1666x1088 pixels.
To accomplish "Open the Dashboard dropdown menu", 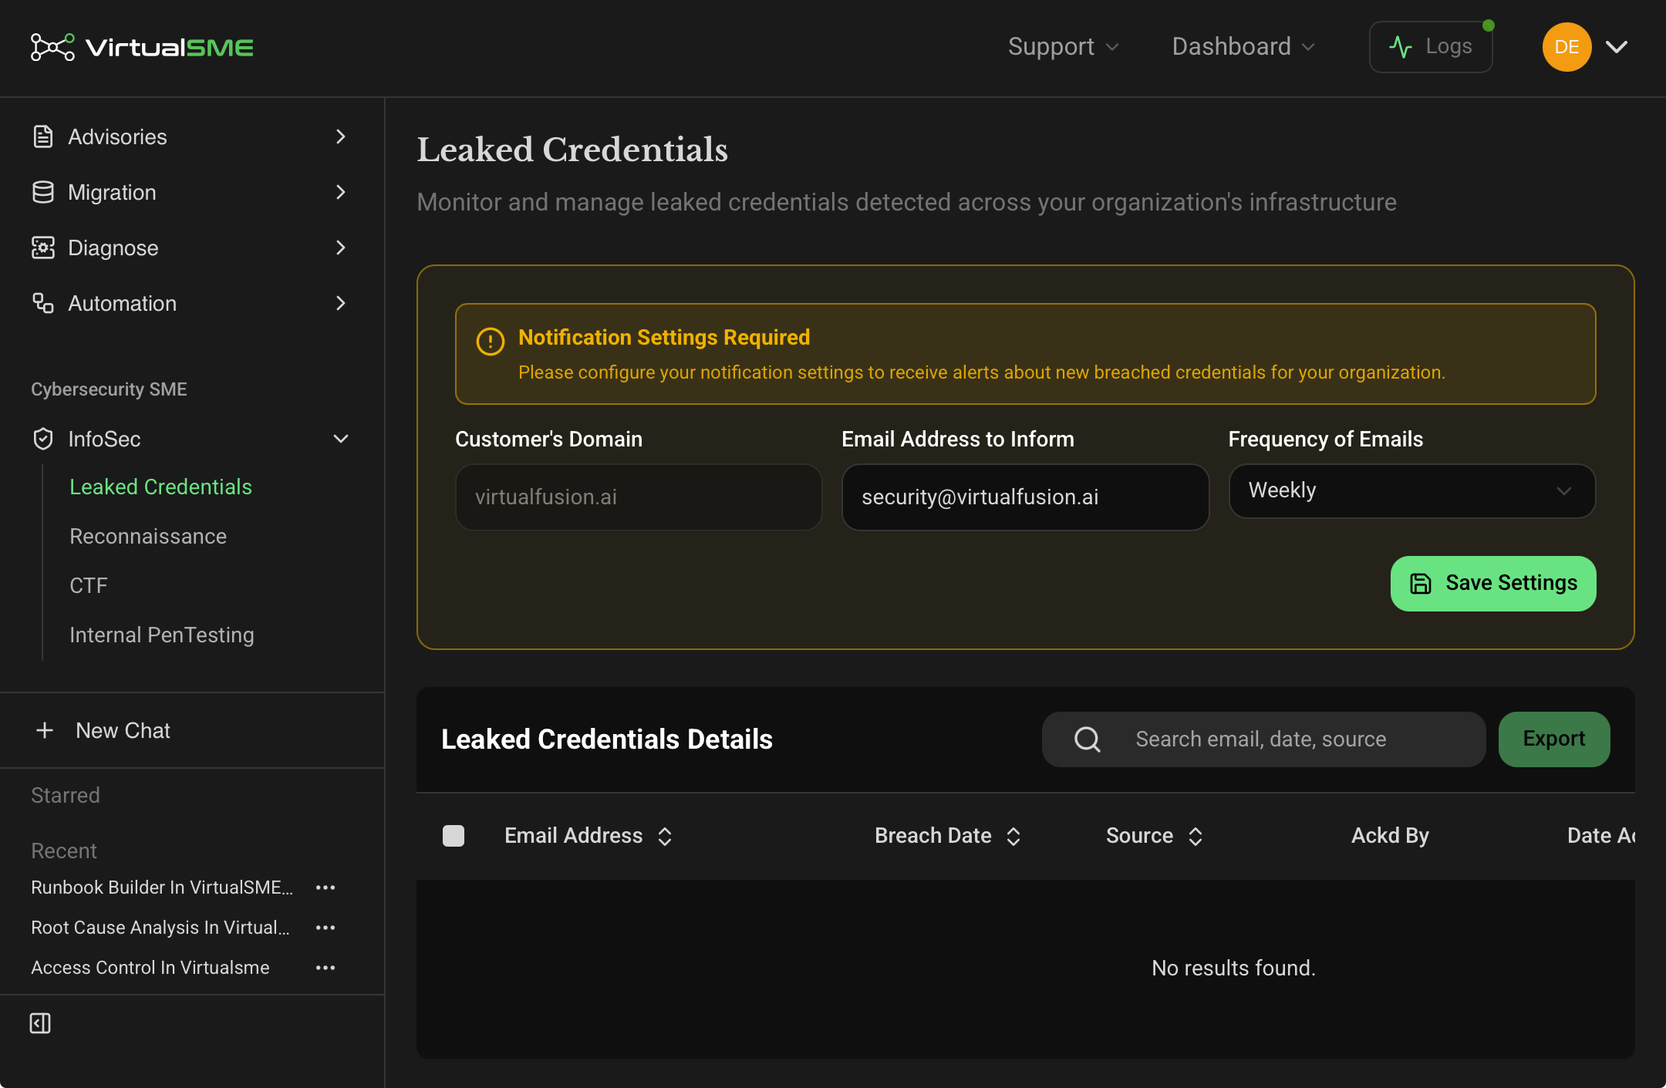I will pos(1243,47).
